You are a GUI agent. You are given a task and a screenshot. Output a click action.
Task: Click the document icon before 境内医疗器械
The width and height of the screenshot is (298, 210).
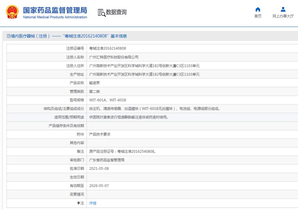9,36
